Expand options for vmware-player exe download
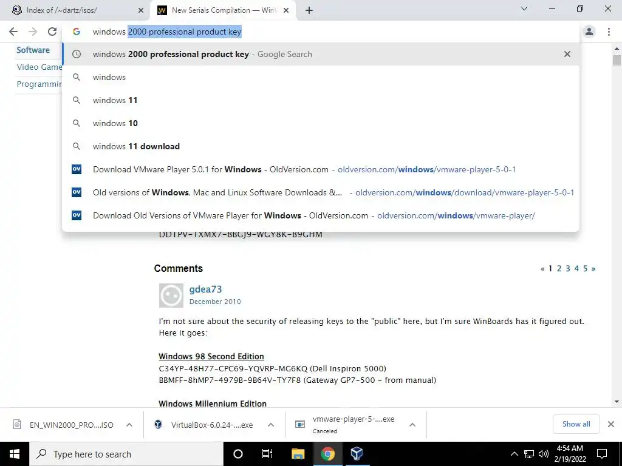Image resolution: width=622 pixels, height=466 pixels. coord(412,425)
